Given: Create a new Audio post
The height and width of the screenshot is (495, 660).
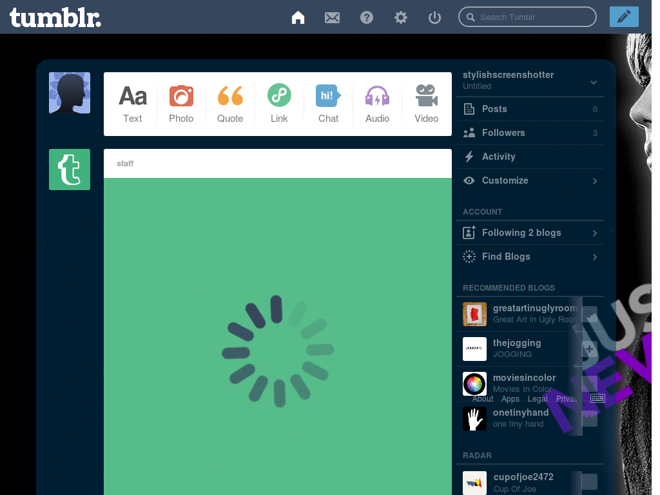Looking at the screenshot, I should pyautogui.click(x=377, y=104).
